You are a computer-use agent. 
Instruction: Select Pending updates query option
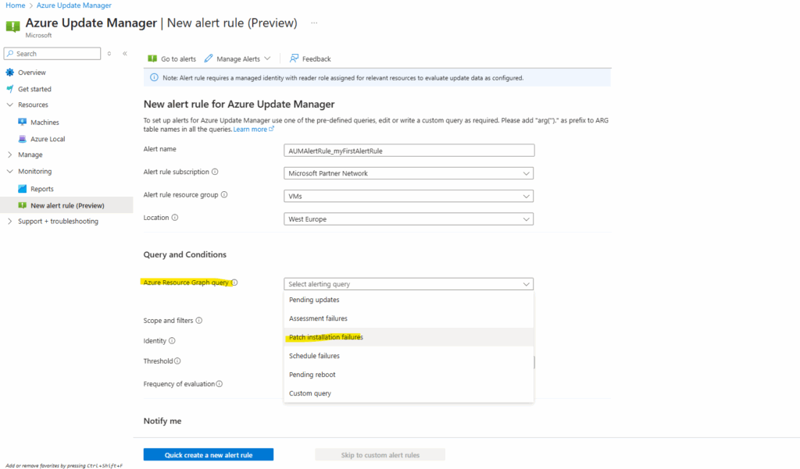click(x=409, y=300)
